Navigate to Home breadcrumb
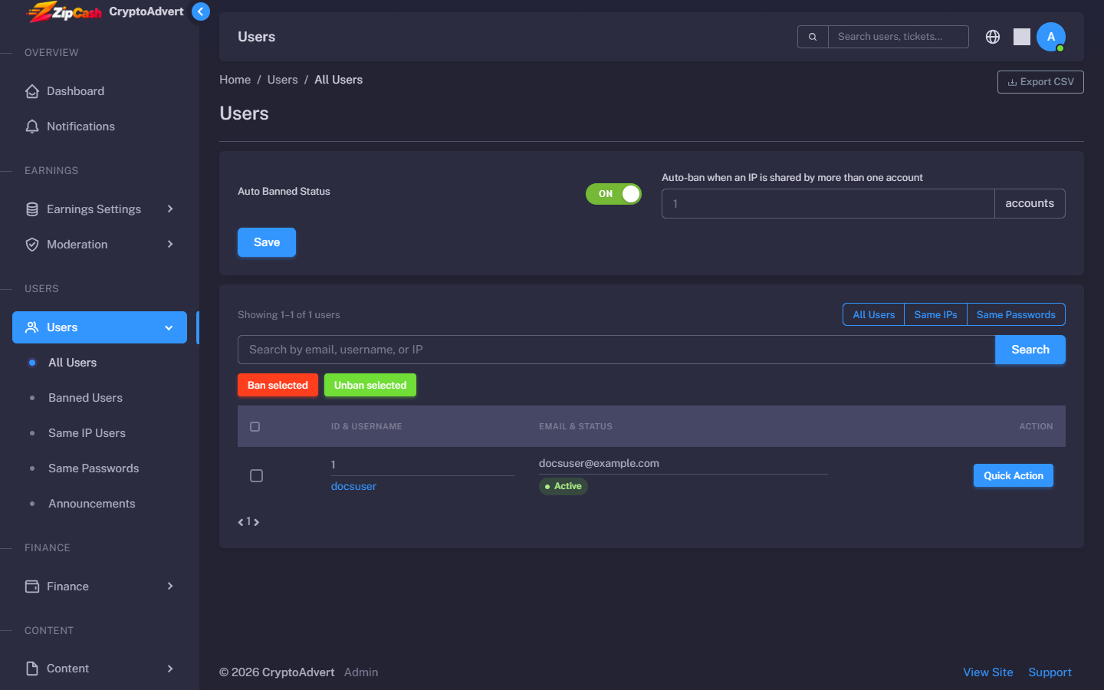Viewport: 1104px width, 690px height. point(235,80)
